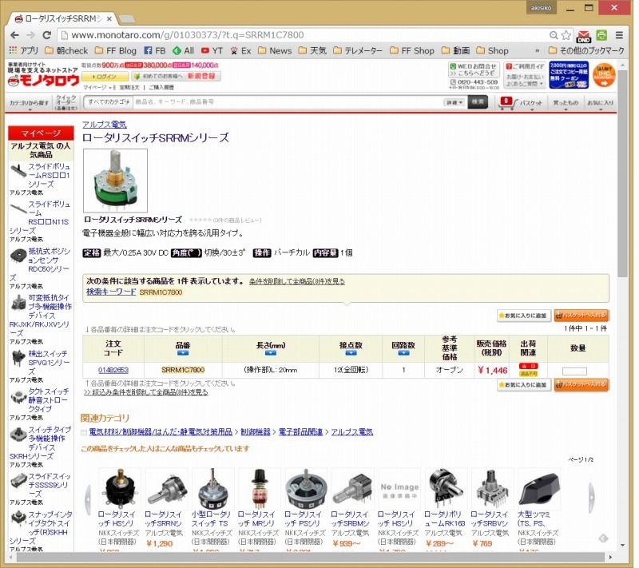Expand the bookmarks overflow chevron
Screen dimensions: 639x568
(537, 50)
